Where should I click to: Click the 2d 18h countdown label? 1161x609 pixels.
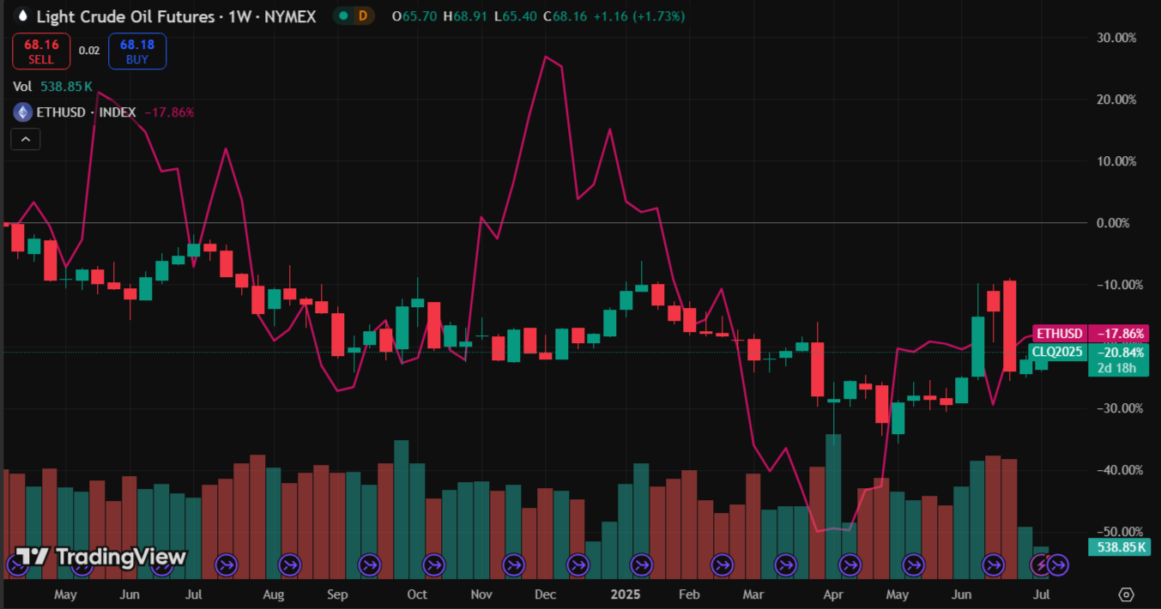(x=1117, y=369)
